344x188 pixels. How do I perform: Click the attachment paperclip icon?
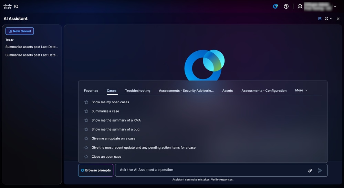pyautogui.click(x=310, y=170)
